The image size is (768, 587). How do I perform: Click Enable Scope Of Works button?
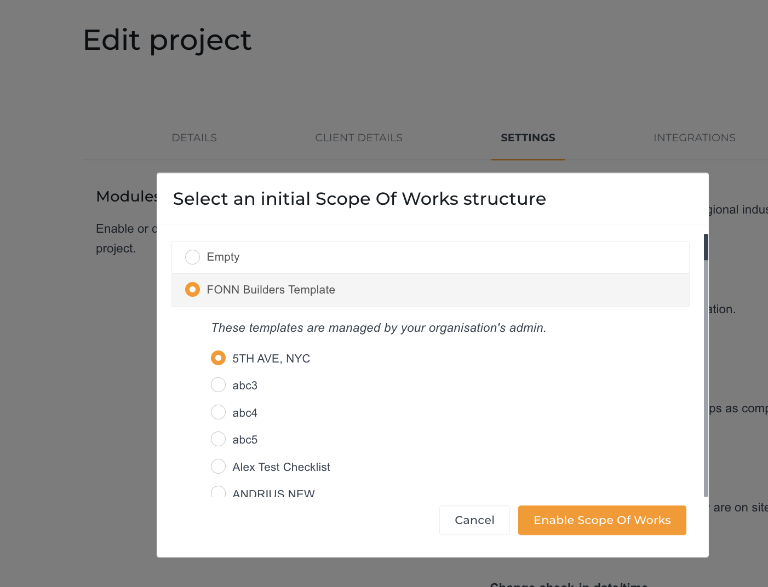[x=602, y=520]
